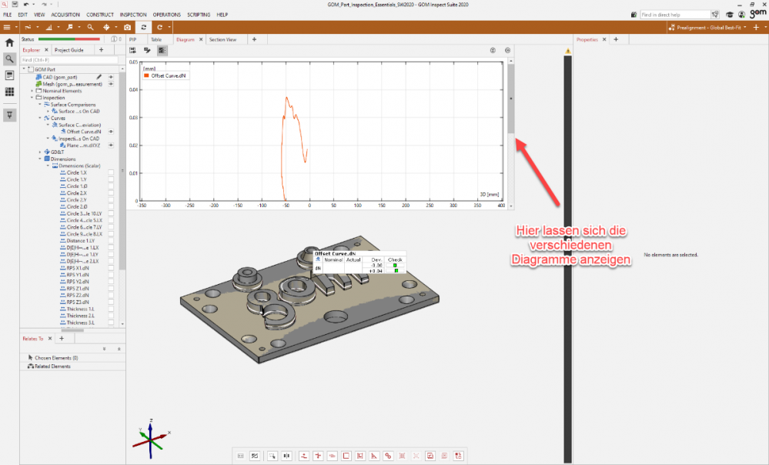Tick the visibility box for Thickness 2.L
769x465 pixels.
pos(111,316)
